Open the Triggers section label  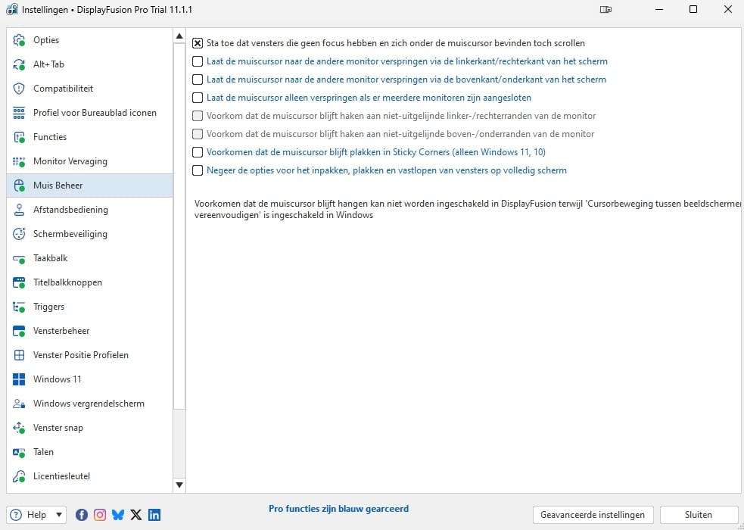pos(49,307)
